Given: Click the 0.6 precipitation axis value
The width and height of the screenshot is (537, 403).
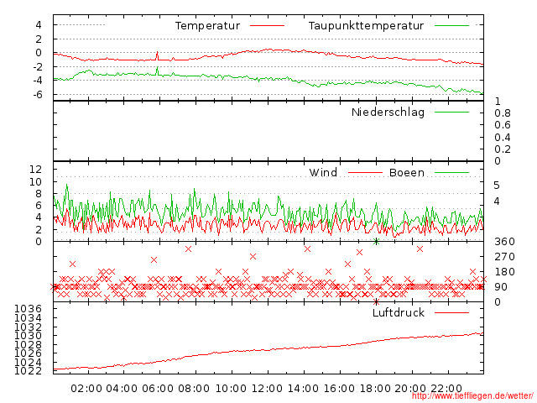Looking at the screenshot, I should pyautogui.click(x=503, y=125).
